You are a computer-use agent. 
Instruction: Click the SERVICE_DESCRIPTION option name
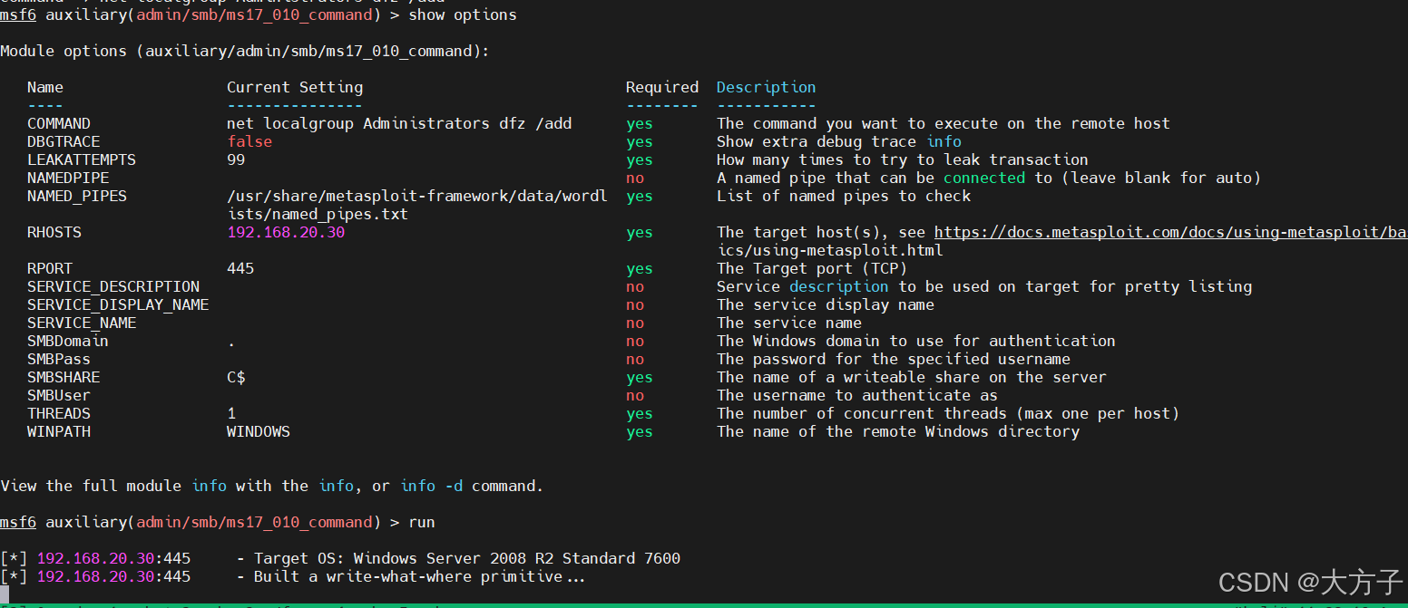(x=113, y=287)
